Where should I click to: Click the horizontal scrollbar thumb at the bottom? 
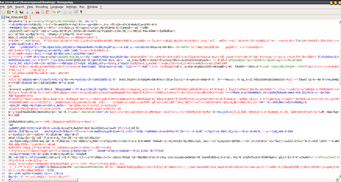pos(44,180)
